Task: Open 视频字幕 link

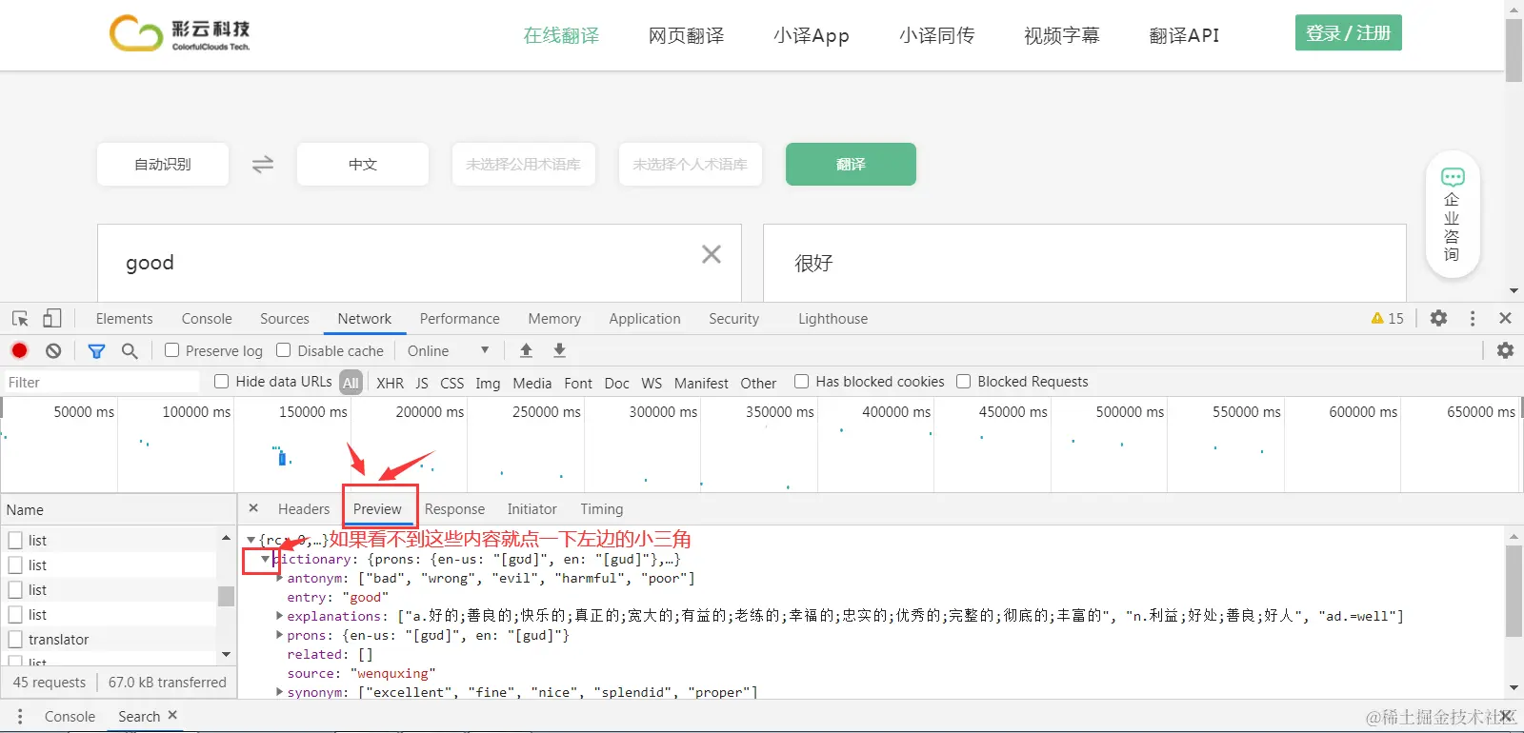Action: coord(1061,36)
